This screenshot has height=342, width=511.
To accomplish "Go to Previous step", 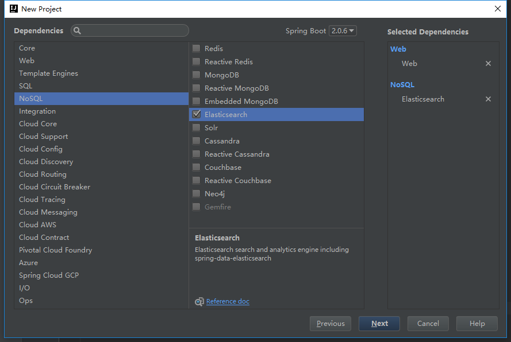I will [330, 324].
